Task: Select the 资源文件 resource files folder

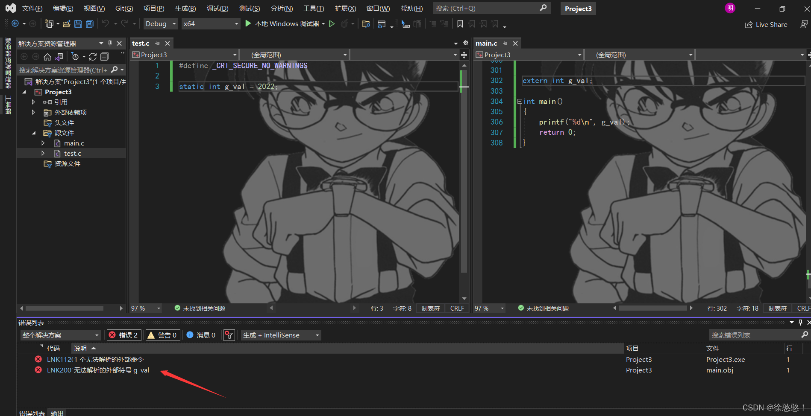Action: tap(67, 164)
